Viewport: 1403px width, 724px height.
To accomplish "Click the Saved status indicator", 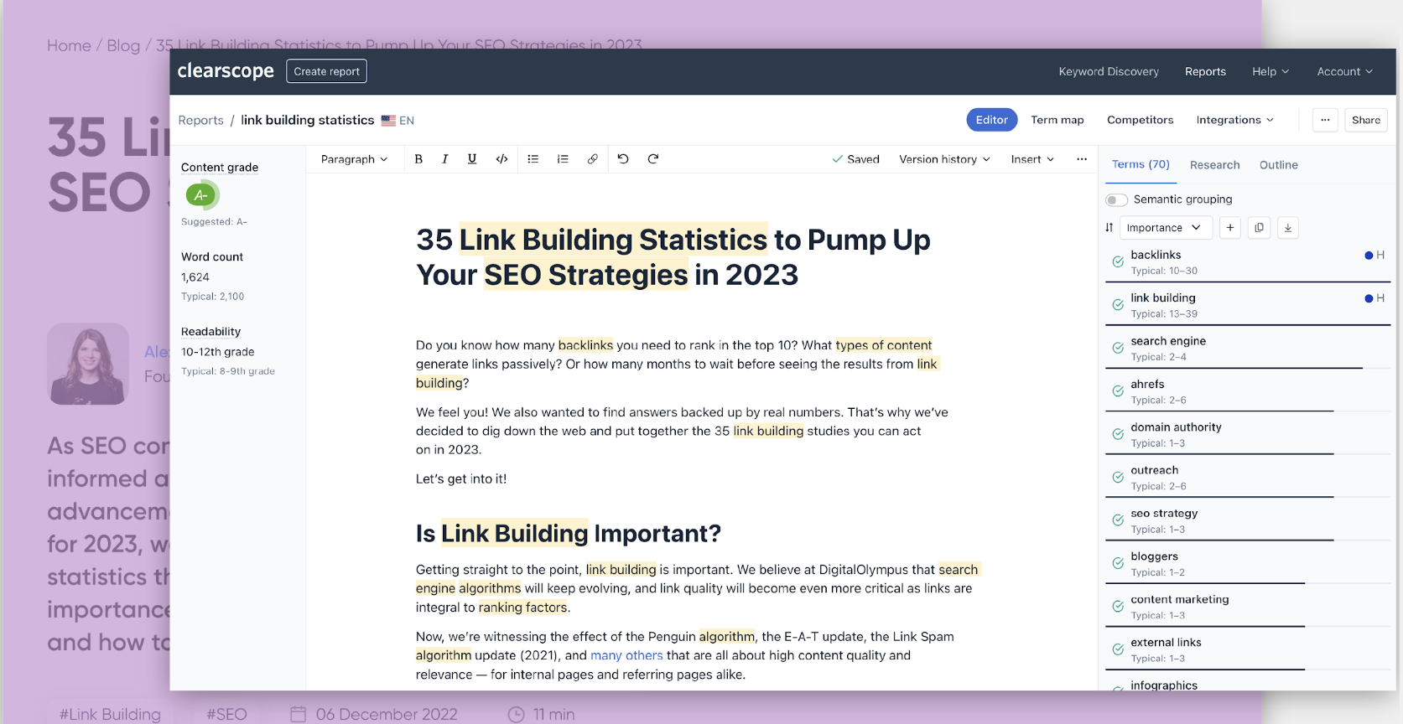I will [855, 159].
